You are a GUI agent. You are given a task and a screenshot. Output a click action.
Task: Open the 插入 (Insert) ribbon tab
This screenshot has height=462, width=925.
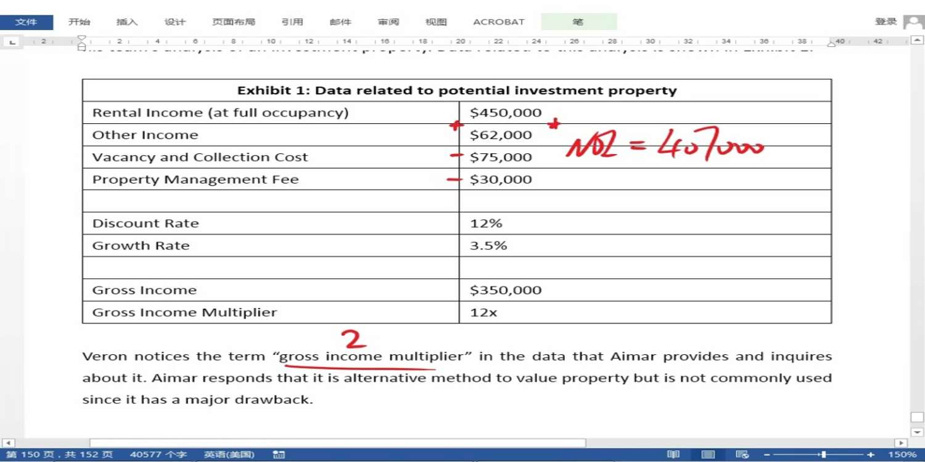click(127, 22)
